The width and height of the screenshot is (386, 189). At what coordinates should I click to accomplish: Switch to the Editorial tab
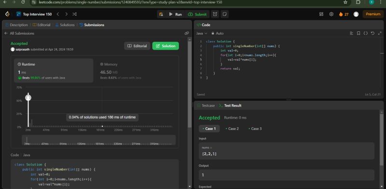tap(41, 25)
